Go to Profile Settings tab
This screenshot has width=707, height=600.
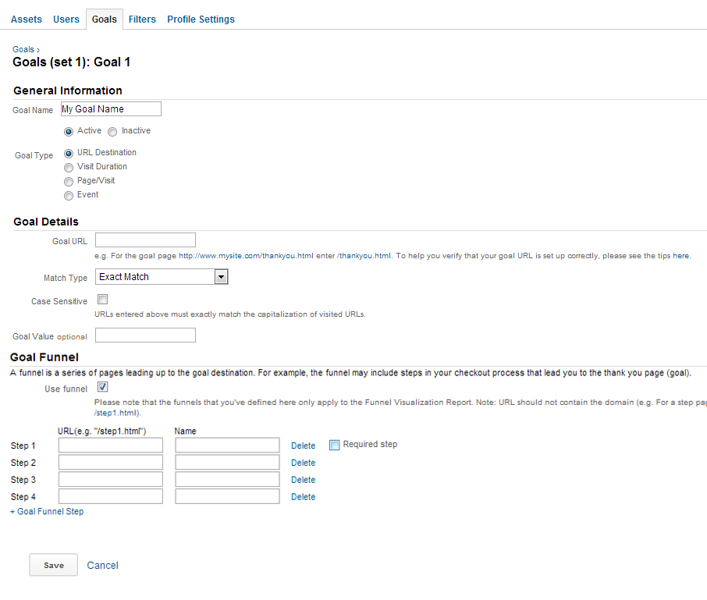click(x=201, y=20)
